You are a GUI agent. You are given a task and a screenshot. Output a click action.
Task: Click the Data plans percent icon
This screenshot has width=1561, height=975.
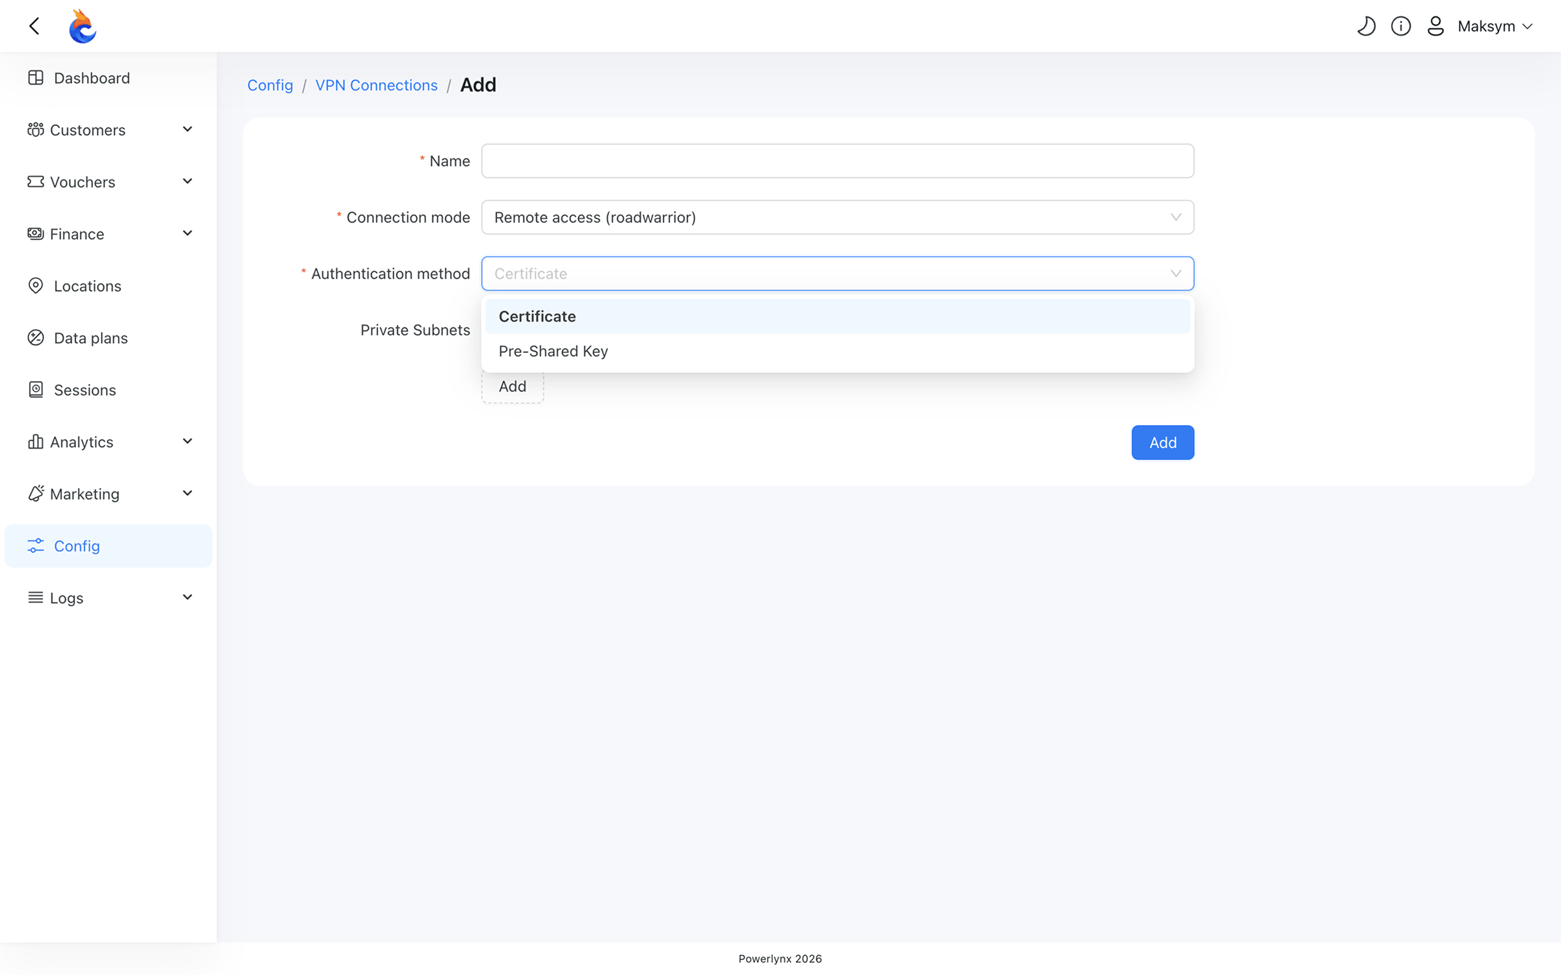(36, 338)
